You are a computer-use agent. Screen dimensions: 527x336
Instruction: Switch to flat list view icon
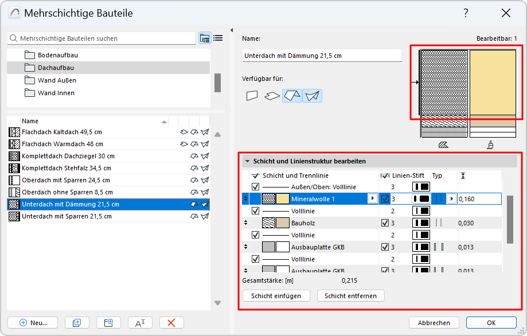[x=218, y=38]
